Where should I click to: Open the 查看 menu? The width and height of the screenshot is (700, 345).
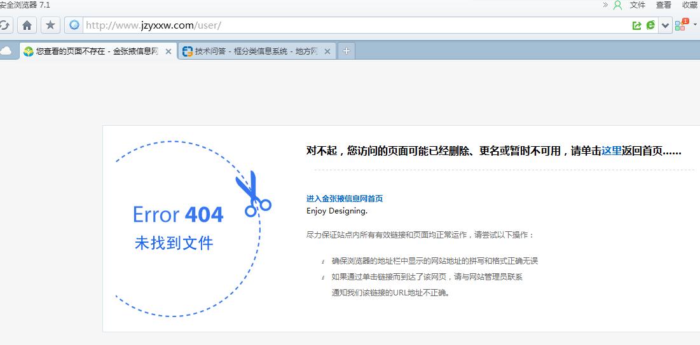point(664,5)
